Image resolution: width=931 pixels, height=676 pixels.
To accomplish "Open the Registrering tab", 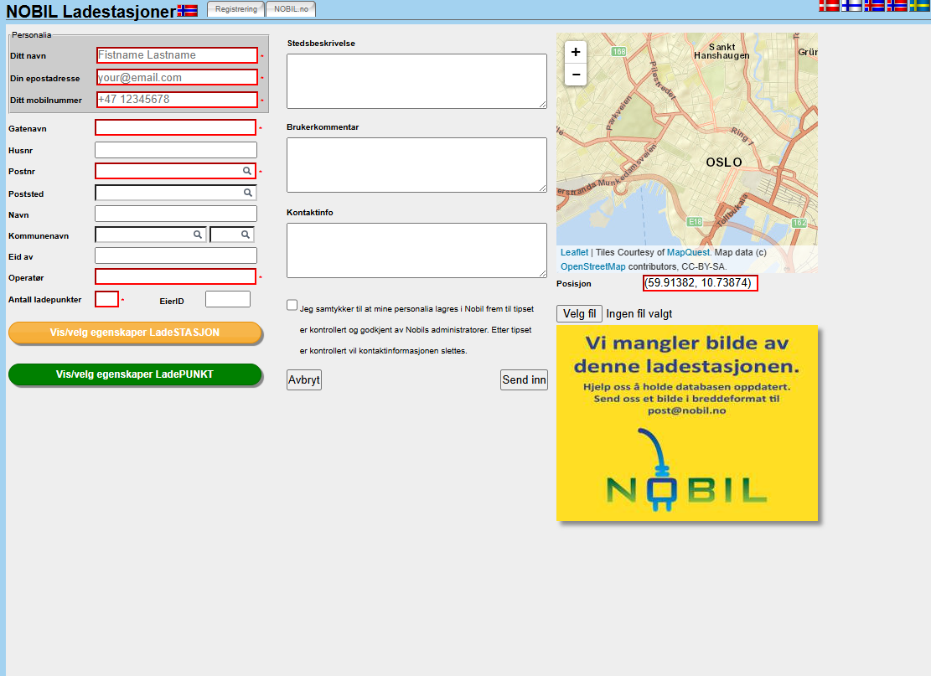I will pyautogui.click(x=235, y=9).
